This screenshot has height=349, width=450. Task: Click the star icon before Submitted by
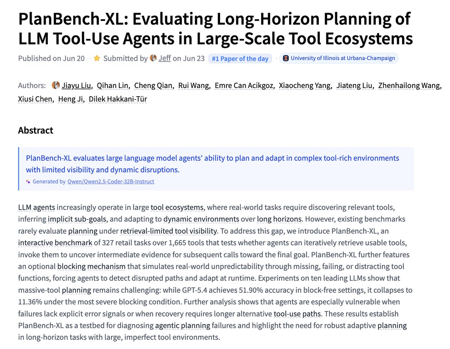97,58
